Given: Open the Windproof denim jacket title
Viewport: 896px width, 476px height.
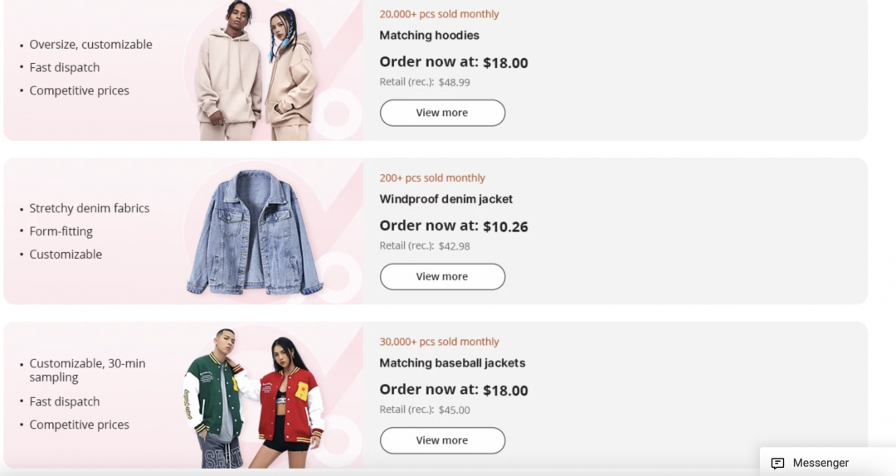Looking at the screenshot, I should [x=446, y=199].
